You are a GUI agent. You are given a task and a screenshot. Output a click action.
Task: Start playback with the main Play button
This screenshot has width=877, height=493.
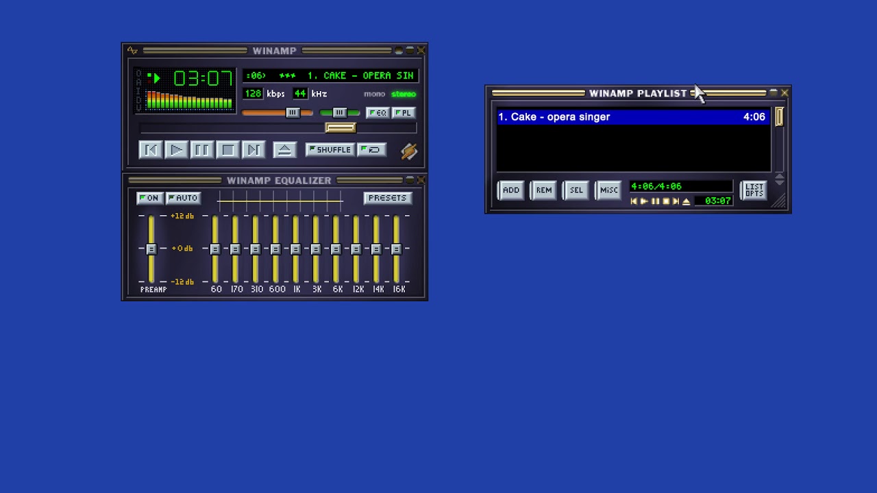point(176,150)
